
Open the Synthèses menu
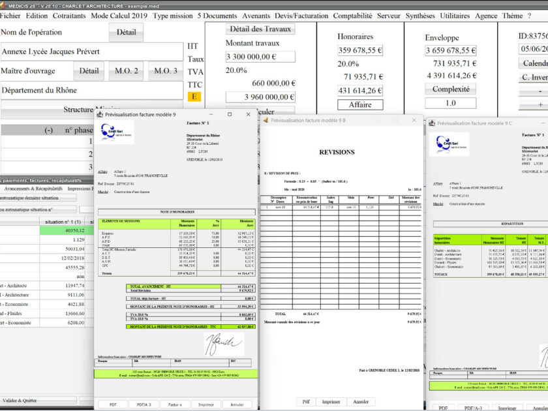pyautogui.click(x=420, y=16)
